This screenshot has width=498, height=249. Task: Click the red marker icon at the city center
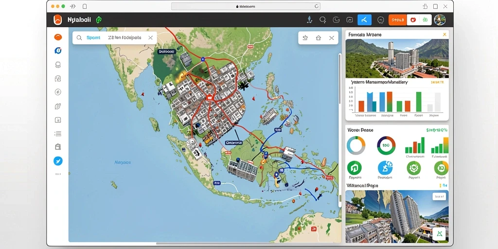(x=209, y=98)
